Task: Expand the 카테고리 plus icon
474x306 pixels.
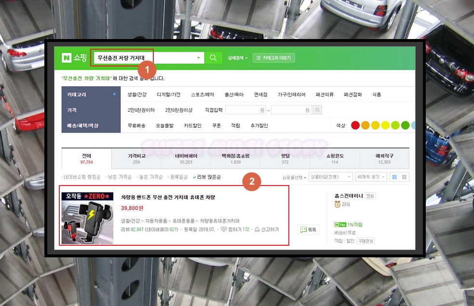Action: [x=114, y=94]
